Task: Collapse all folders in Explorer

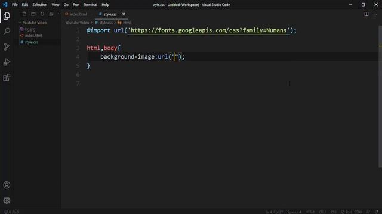Action: point(51,14)
